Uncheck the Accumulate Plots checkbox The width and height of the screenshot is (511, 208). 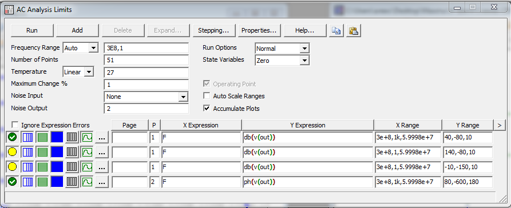[x=207, y=109]
